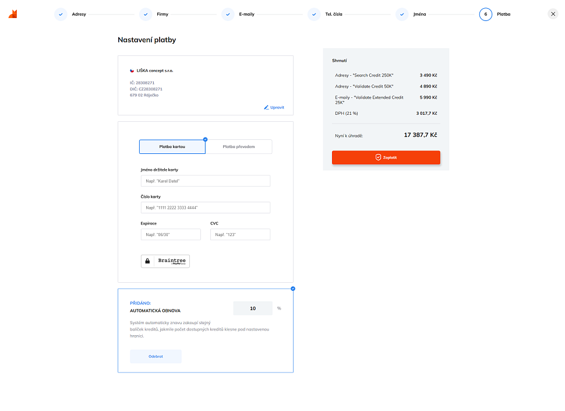Click the CVC input field
565x411 pixels.
pos(240,234)
